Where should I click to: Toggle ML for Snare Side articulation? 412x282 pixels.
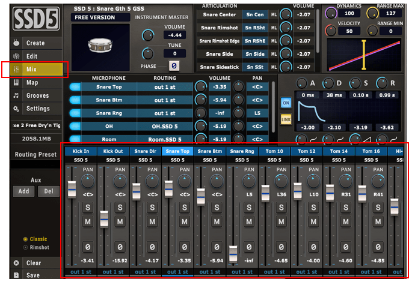[x=274, y=54]
